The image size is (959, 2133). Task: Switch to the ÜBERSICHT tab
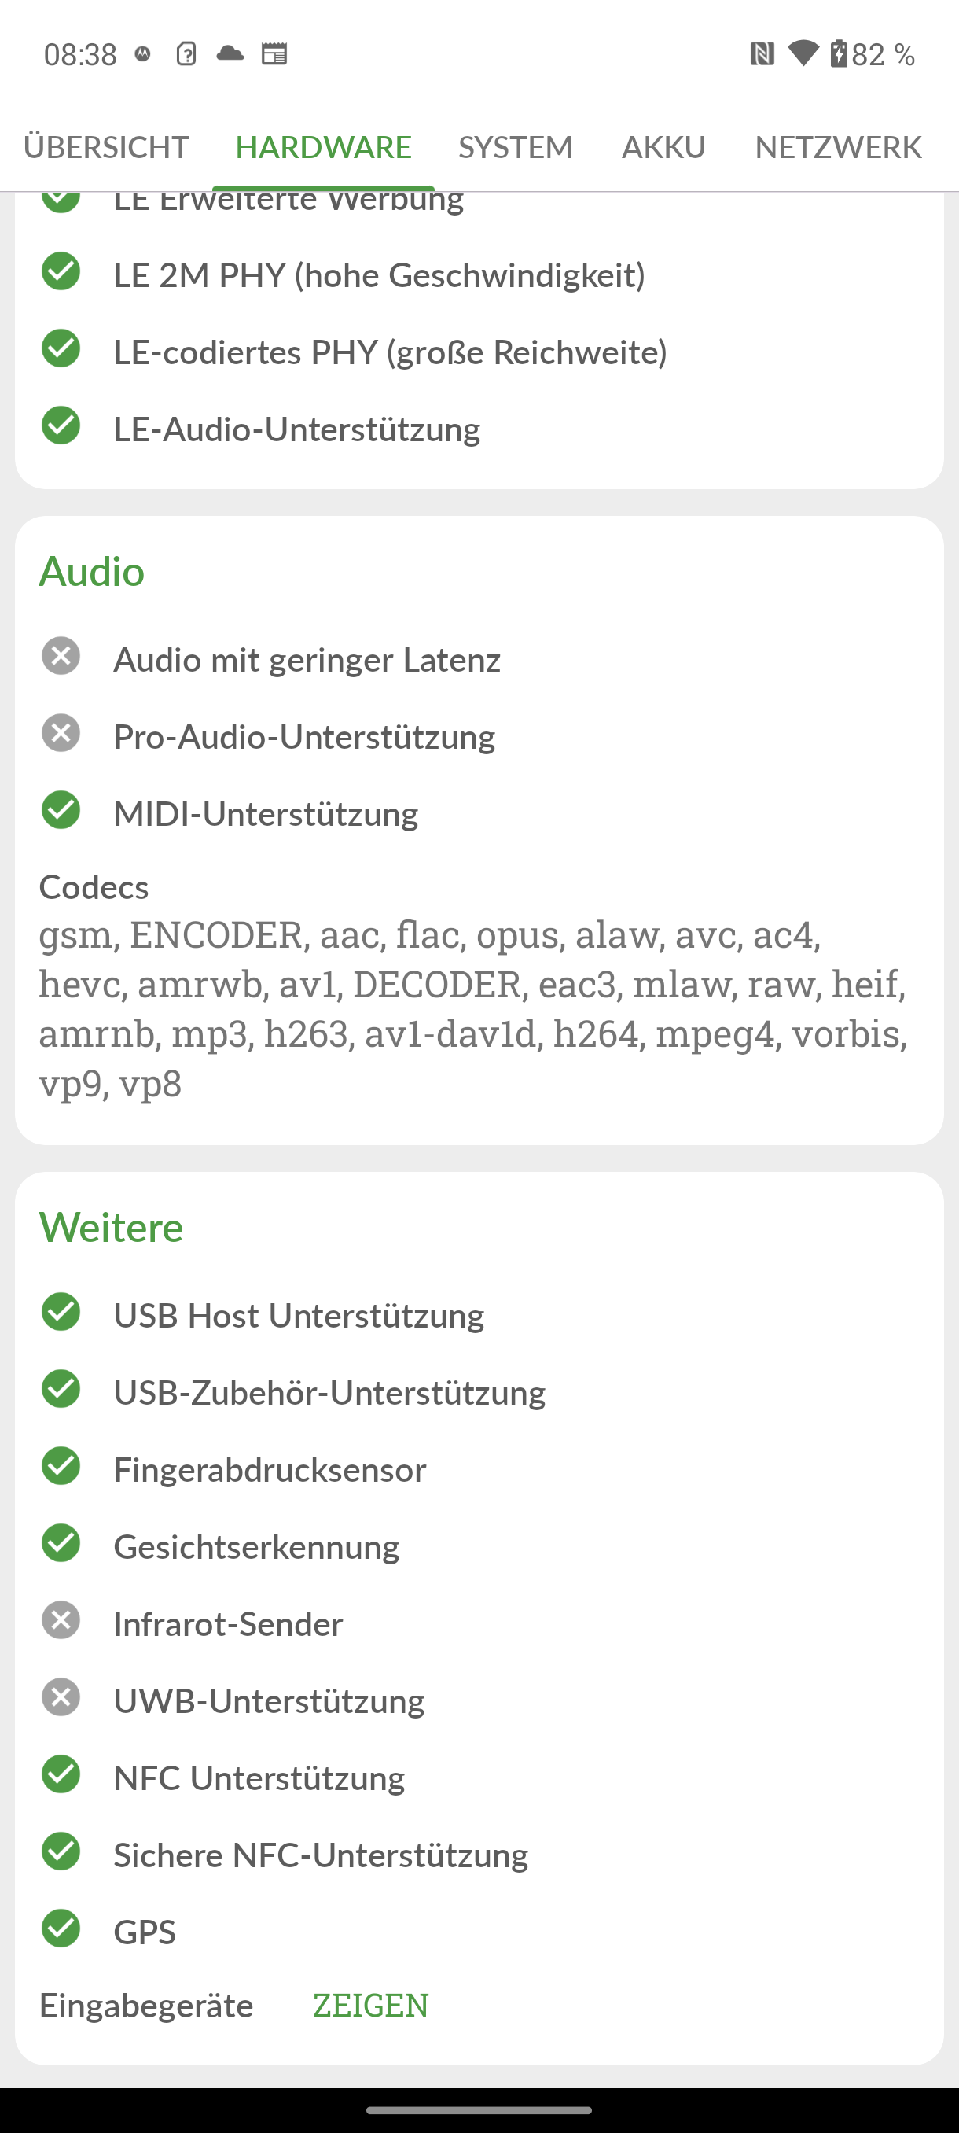[x=106, y=147]
